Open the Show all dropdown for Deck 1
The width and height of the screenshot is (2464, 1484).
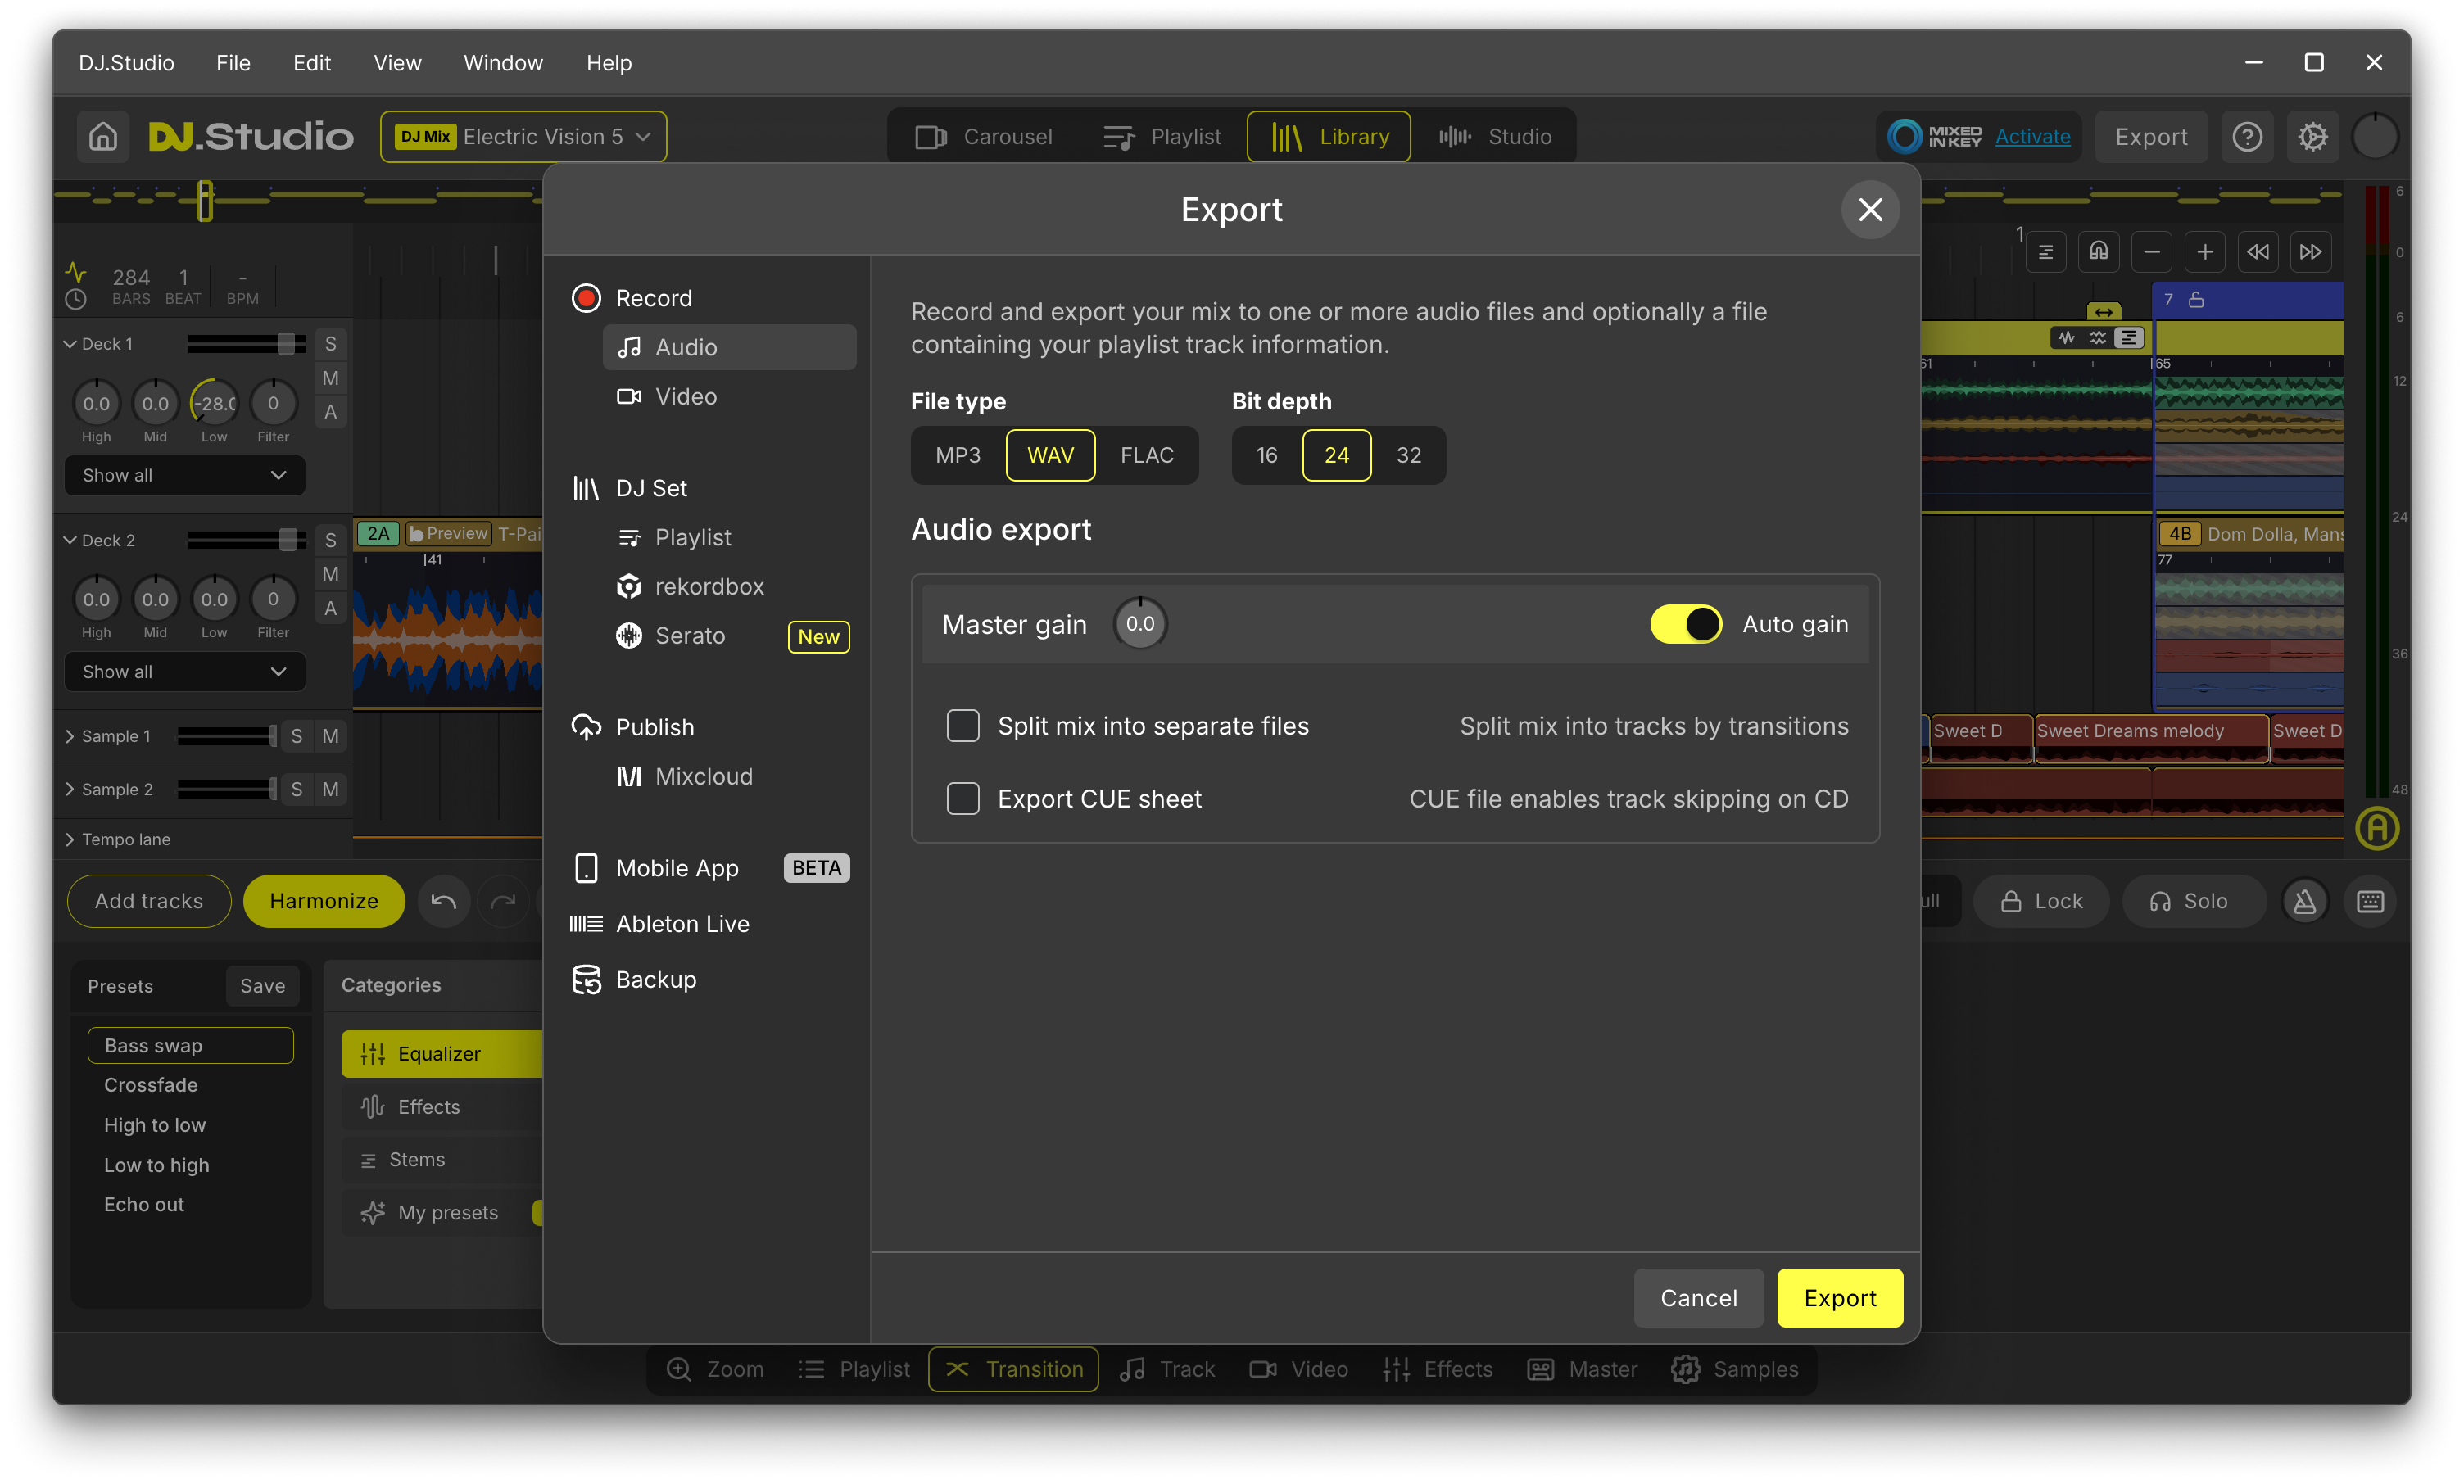(184, 475)
